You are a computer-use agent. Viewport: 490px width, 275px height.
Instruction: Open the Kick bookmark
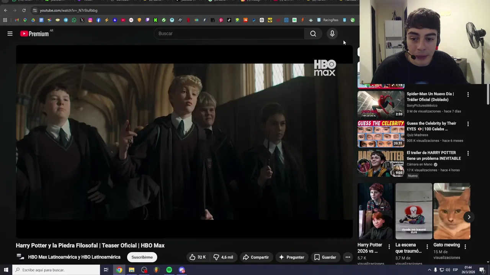(155, 20)
